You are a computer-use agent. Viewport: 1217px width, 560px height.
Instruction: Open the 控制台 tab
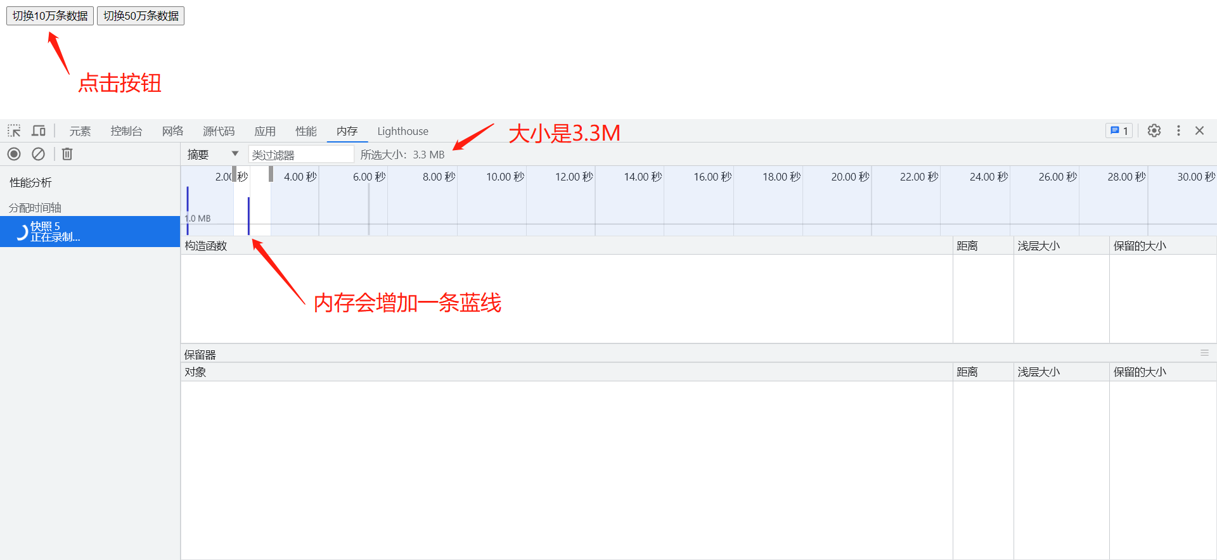[126, 131]
